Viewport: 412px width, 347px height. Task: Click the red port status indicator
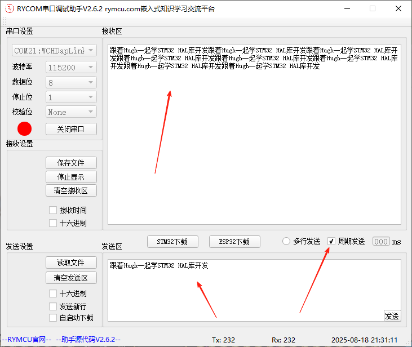tap(24, 128)
